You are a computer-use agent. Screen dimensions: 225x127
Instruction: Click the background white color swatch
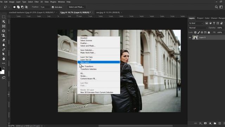tap(3, 72)
